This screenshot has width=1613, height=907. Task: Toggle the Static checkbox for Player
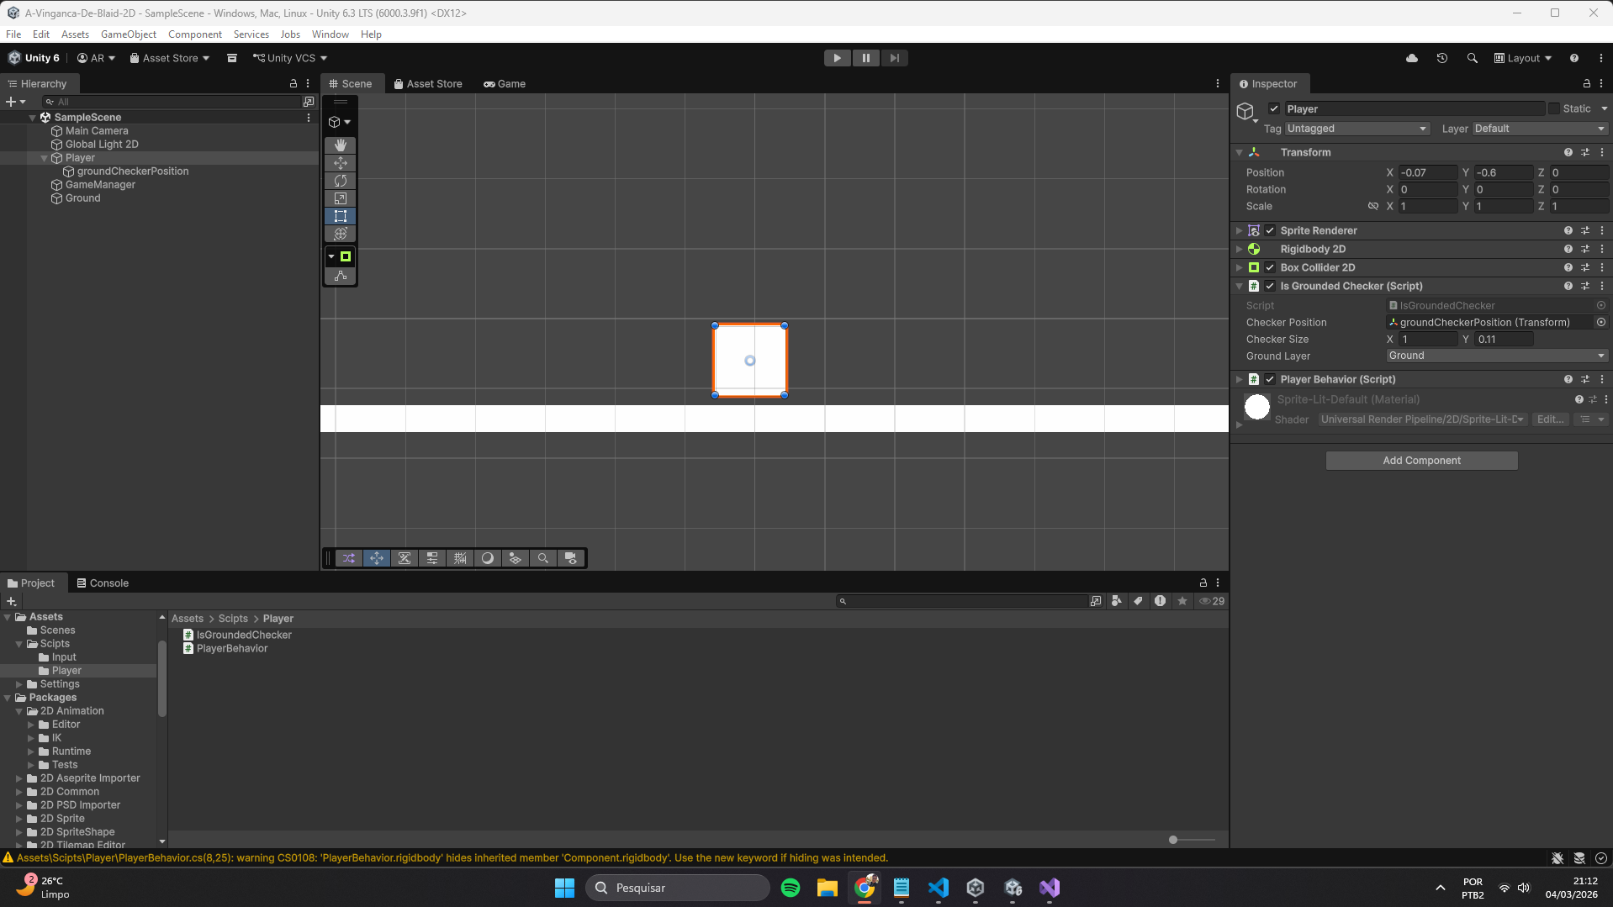[x=1554, y=108]
